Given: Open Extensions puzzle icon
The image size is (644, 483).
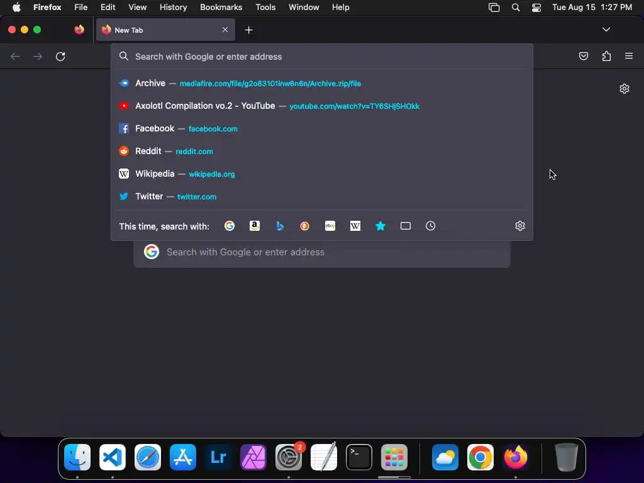Looking at the screenshot, I should pyautogui.click(x=606, y=56).
